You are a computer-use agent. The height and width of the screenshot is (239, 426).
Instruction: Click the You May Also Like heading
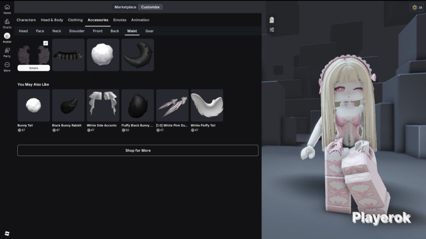point(33,84)
